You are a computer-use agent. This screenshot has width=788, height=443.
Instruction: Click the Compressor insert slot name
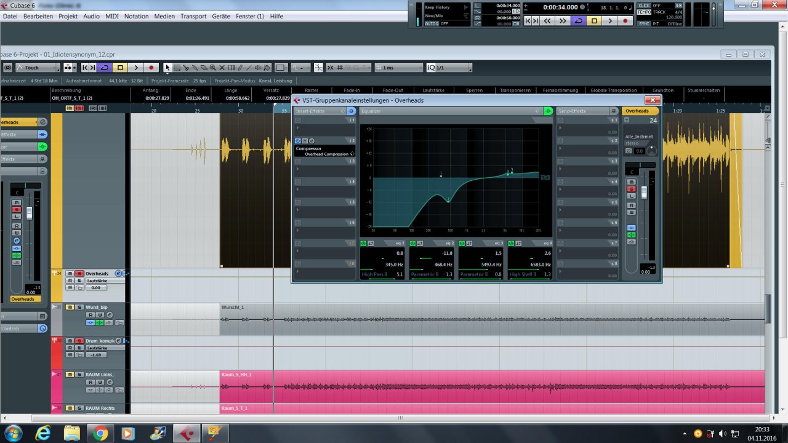click(309, 148)
